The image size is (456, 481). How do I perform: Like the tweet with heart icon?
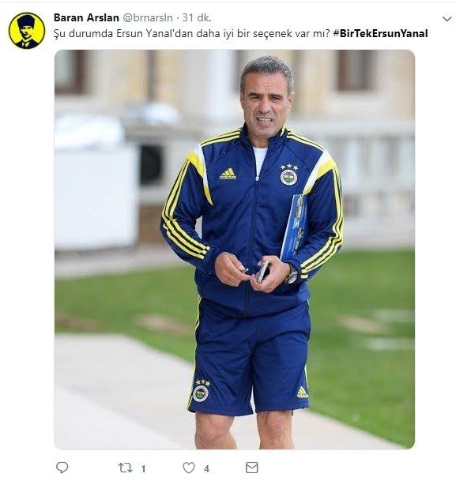point(189,468)
